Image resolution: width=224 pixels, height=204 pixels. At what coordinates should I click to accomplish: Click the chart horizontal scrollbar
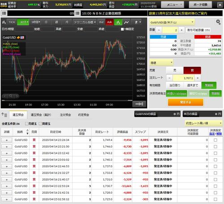(x=67, y=100)
